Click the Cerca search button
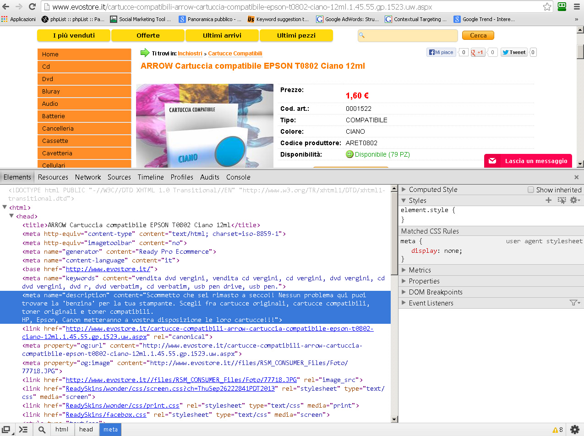 478,35
